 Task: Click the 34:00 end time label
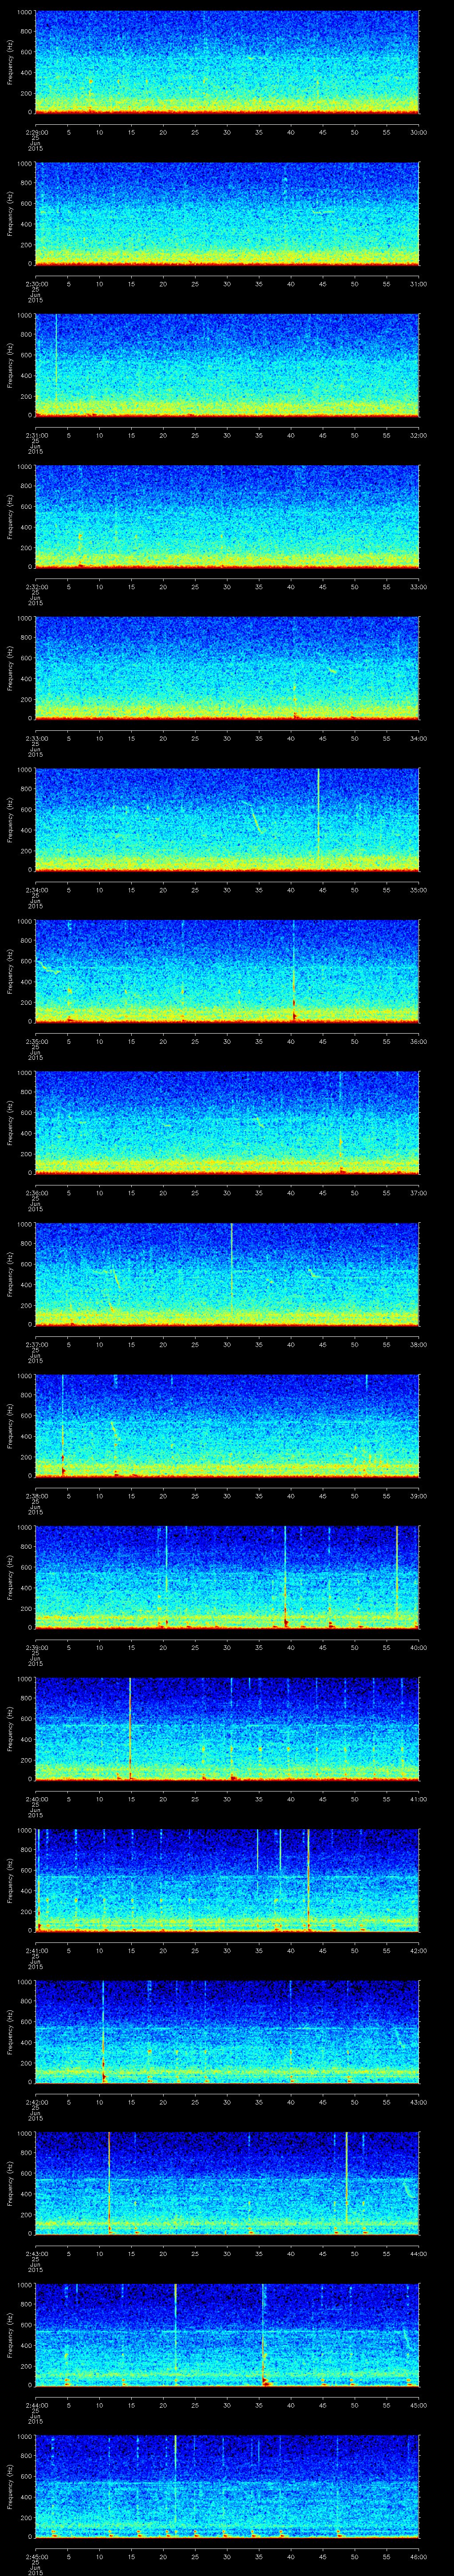418,738
